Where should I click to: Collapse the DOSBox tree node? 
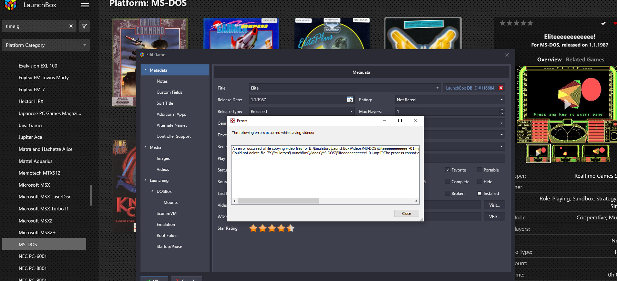click(x=152, y=191)
